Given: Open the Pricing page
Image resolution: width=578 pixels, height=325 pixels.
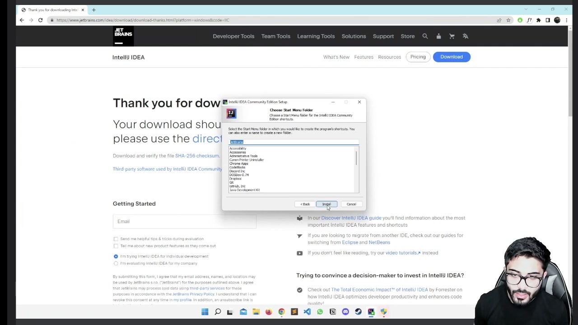Looking at the screenshot, I should coord(418,57).
